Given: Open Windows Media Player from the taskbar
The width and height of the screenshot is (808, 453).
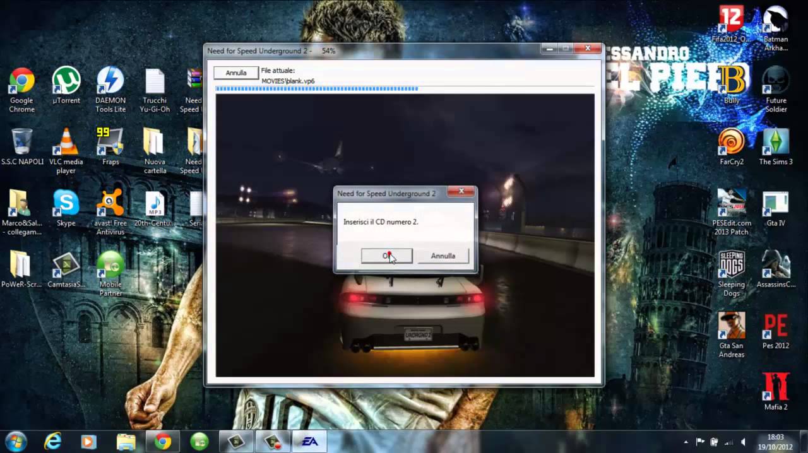Looking at the screenshot, I should click(x=88, y=441).
